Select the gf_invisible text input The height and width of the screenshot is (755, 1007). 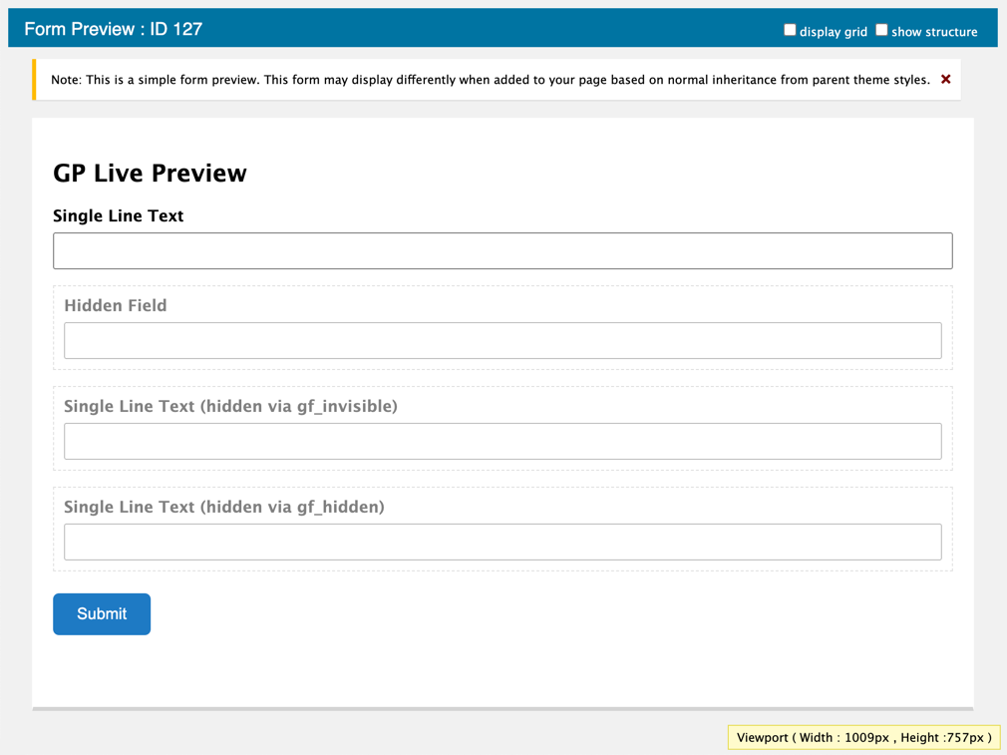[x=503, y=441]
